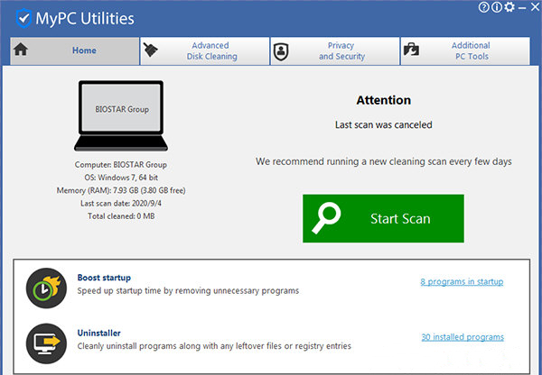This screenshot has width=542, height=375.
Task: Click the Boost startup flaming clock icon
Action: point(46,288)
